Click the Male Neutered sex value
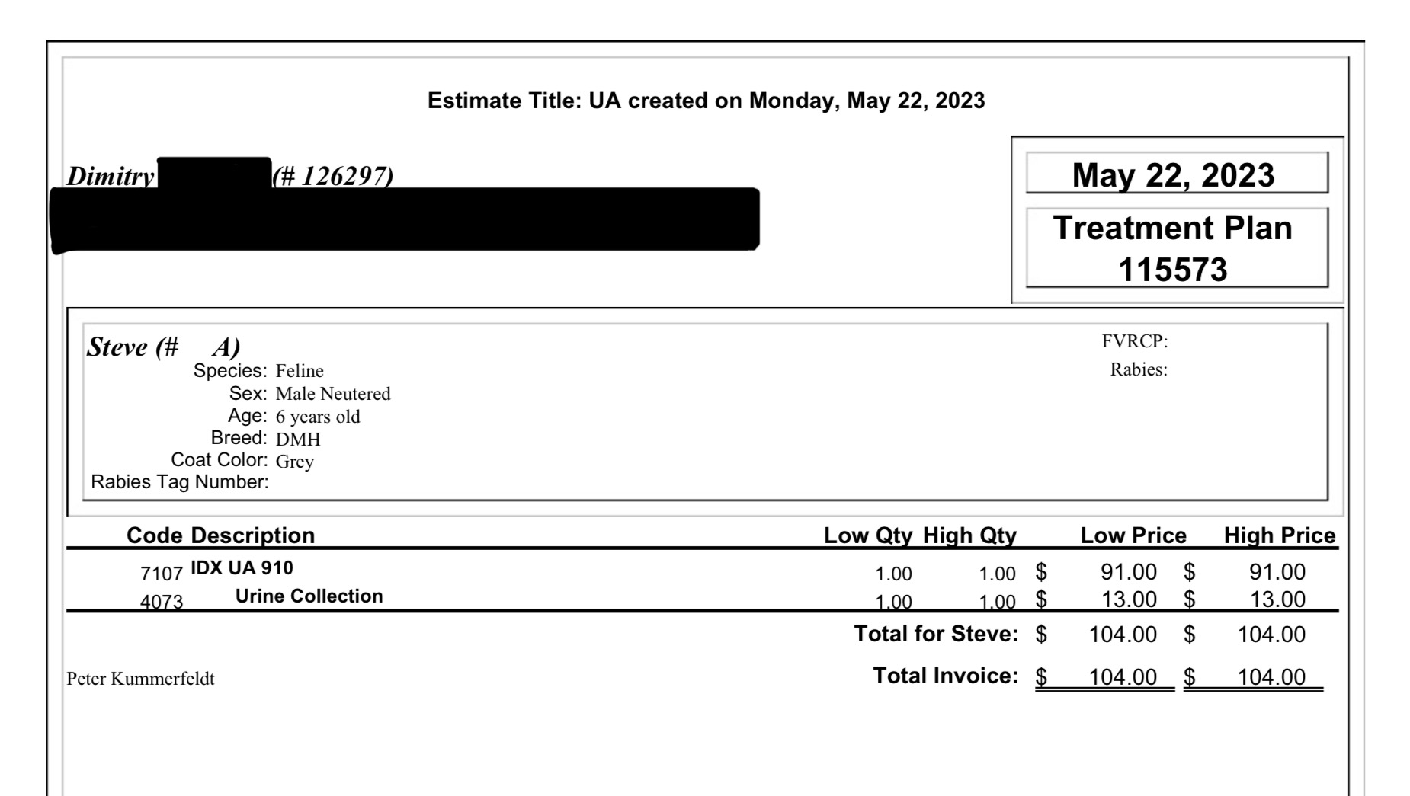The image size is (1410, 796). 333,394
